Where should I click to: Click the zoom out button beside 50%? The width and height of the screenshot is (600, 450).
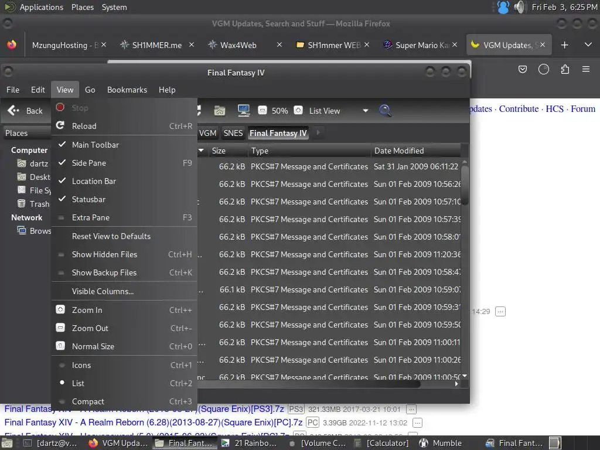tap(262, 110)
